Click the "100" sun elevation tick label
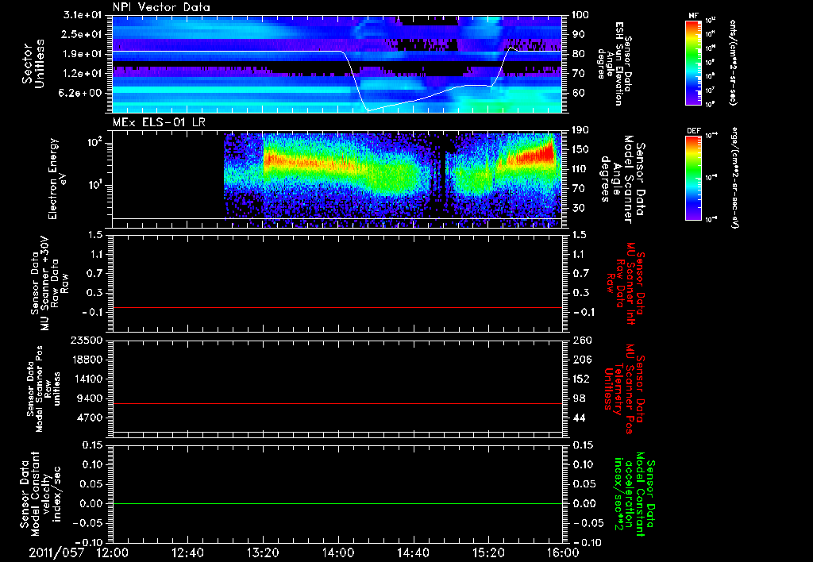 580,15
